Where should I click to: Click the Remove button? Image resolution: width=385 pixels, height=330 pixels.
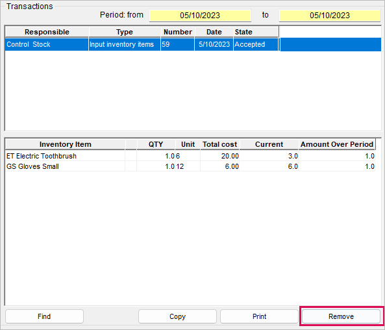coord(341,316)
